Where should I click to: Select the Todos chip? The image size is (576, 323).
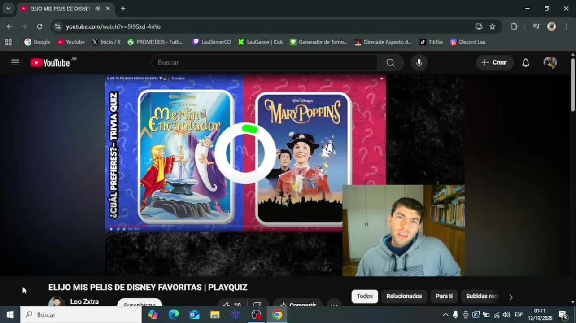(365, 296)
